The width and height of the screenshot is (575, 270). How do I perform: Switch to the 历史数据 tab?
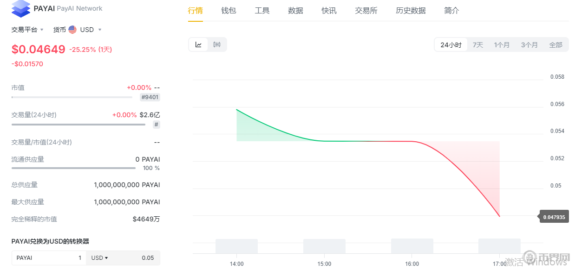(411, 10)
